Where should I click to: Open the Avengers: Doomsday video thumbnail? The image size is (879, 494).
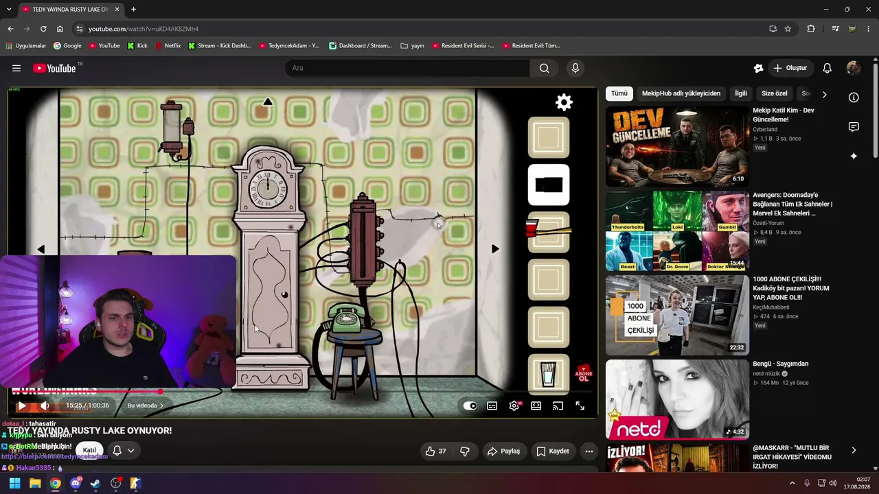(x=677, y=231)
